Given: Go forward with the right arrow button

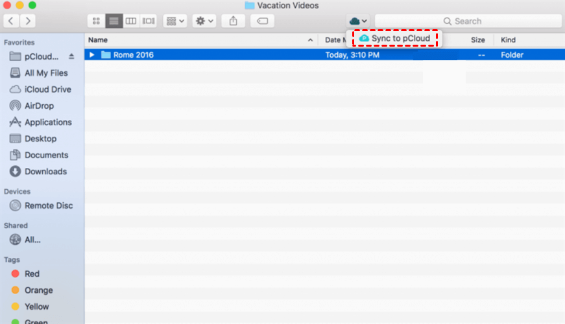Looking at the screenshot, I should 27,21.
